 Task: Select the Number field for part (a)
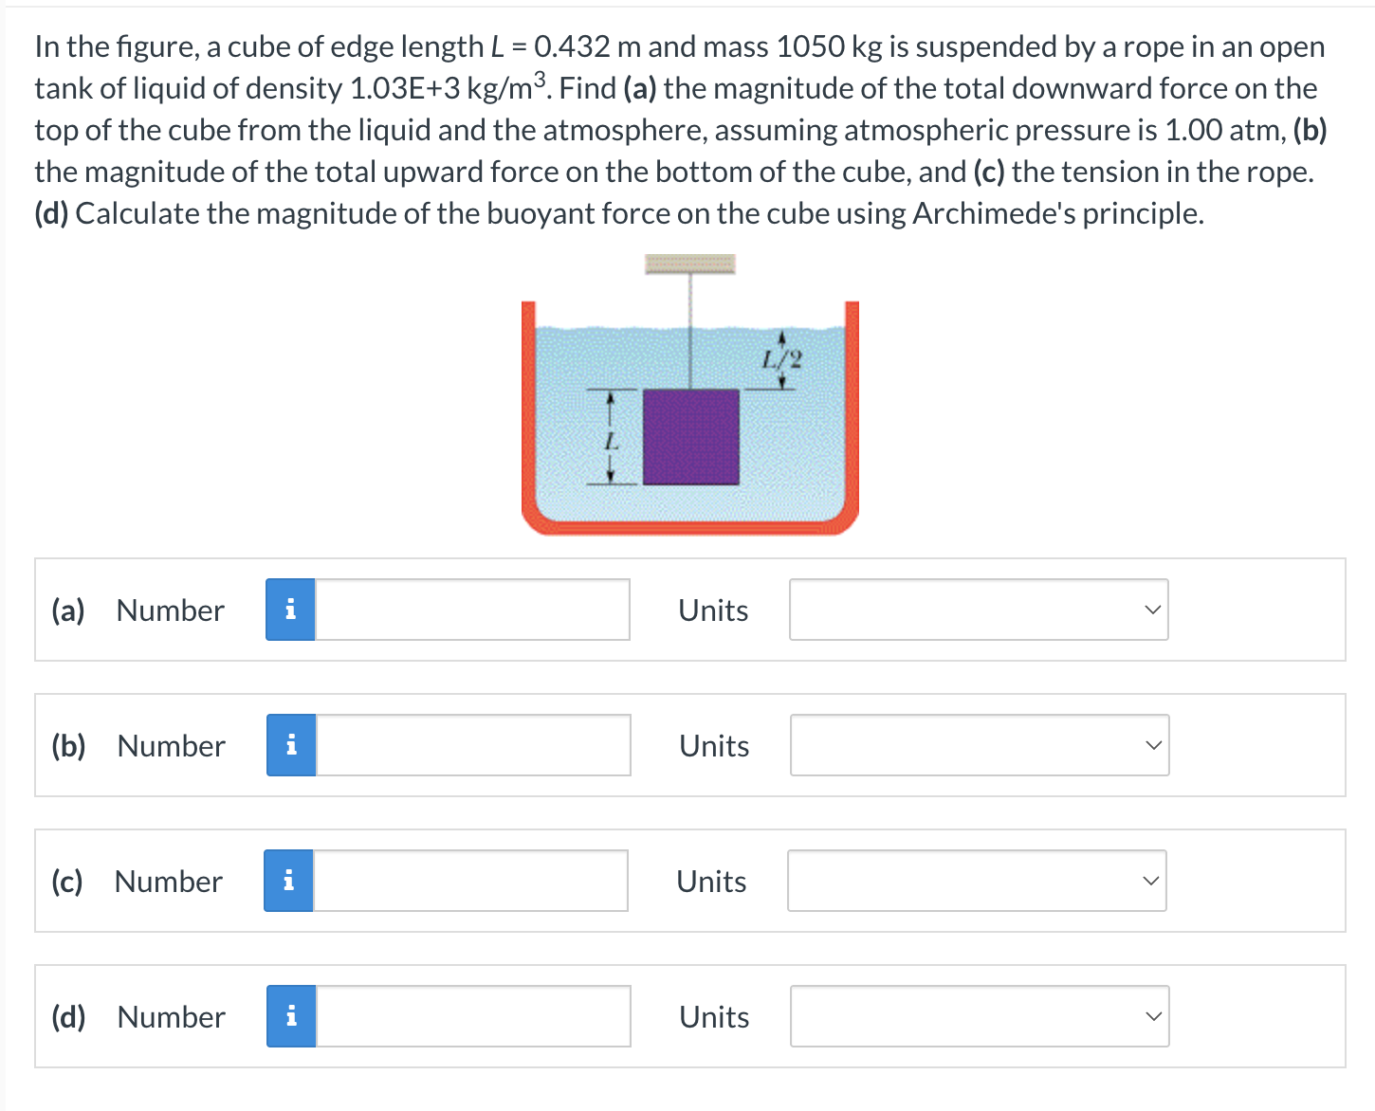click(x=472, y=610)
